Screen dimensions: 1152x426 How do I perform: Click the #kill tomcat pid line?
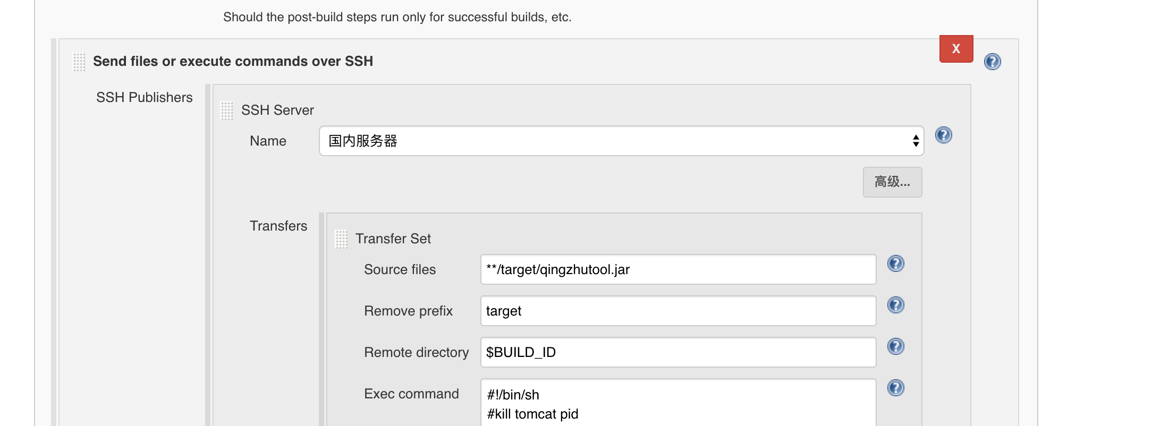531,414
